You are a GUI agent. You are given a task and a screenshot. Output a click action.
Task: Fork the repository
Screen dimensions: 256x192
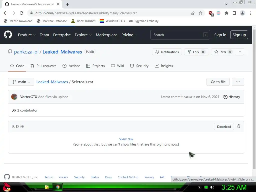(x=196, y=52)
